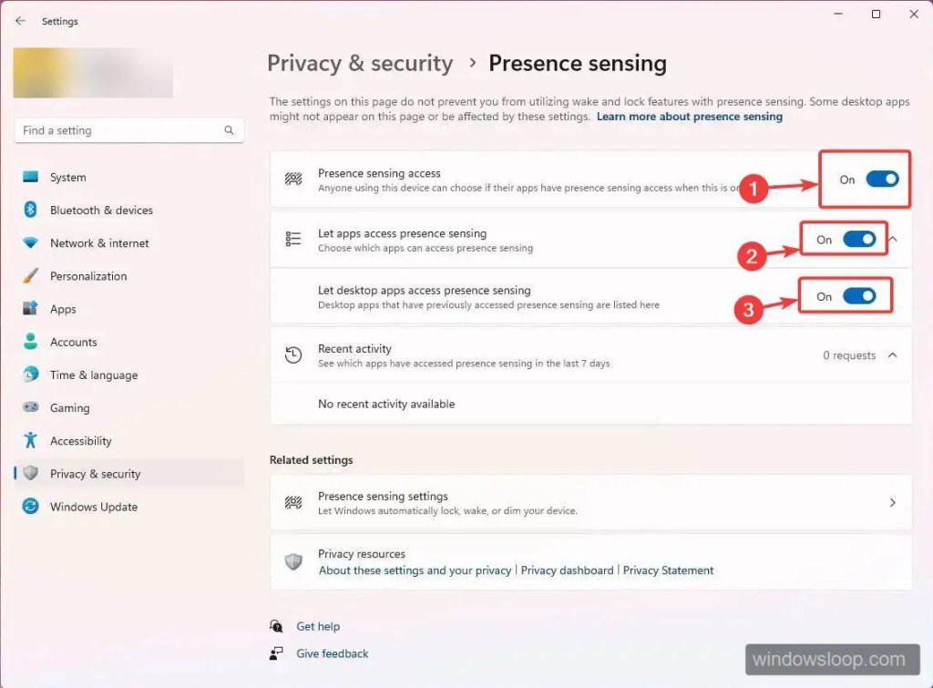This screenshot has height=688, width=933.
Task: Click the Network & internet wifi icon
Action: (x=31, y=243)
